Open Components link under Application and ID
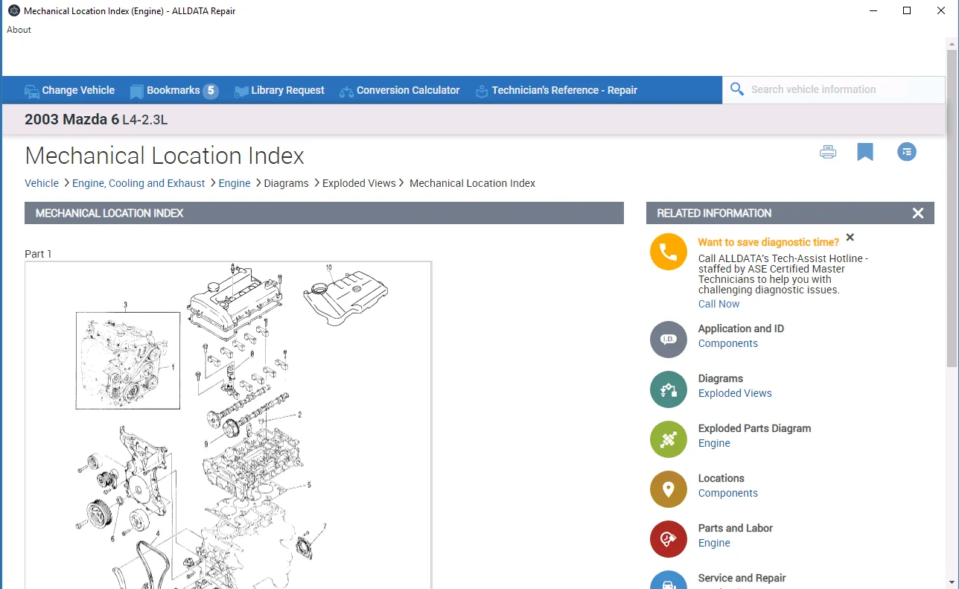Image resolution: width=959 pixels, height=589 pixels. 728,343
